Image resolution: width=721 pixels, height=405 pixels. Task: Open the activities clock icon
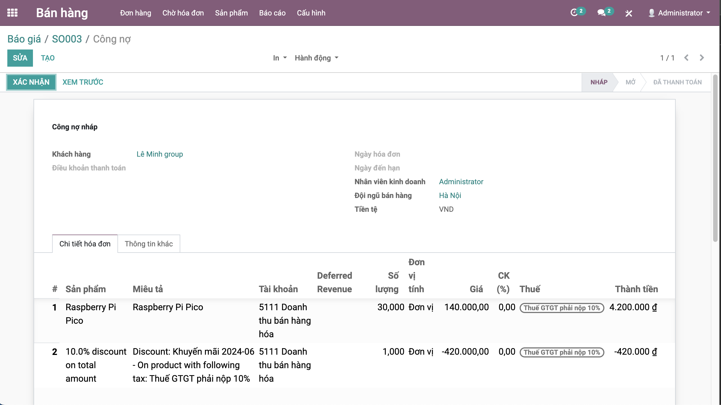[574, 13]
